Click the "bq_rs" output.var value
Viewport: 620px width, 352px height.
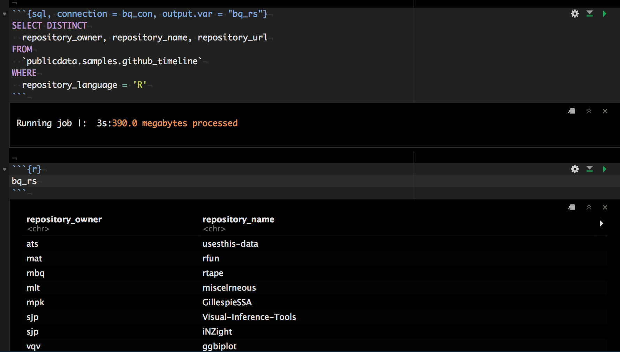point(245,14)
